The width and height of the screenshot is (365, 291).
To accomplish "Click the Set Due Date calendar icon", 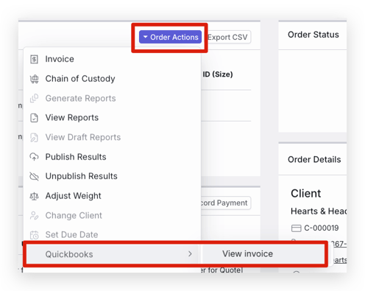I will point(34,235).
